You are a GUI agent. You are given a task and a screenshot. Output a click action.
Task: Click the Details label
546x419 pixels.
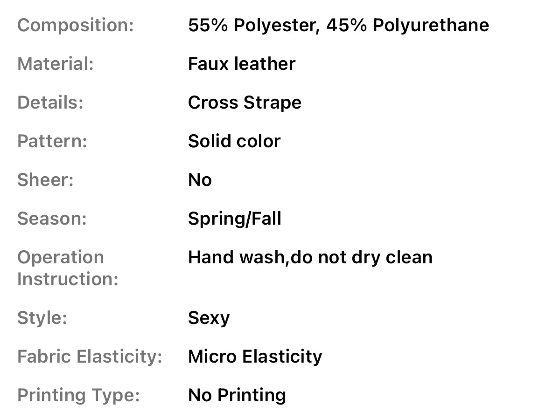pyautogui.click(x=50, y=103)
